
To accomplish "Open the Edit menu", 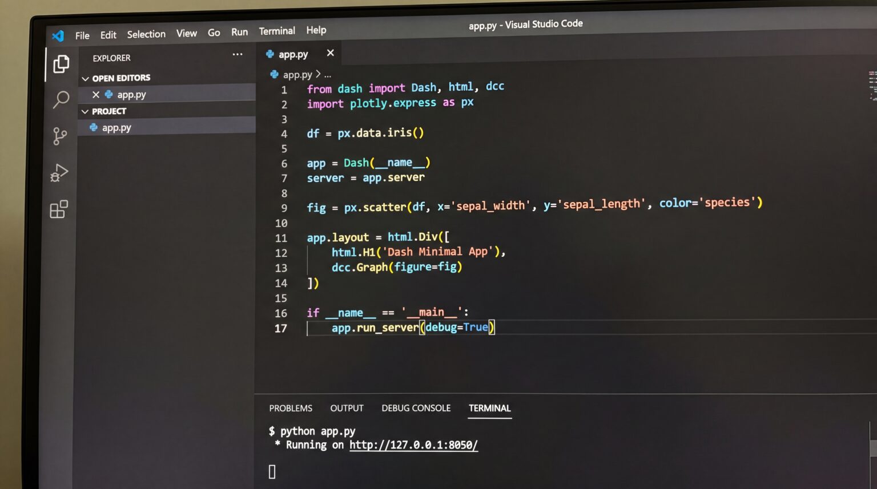I will click(108, 35).
